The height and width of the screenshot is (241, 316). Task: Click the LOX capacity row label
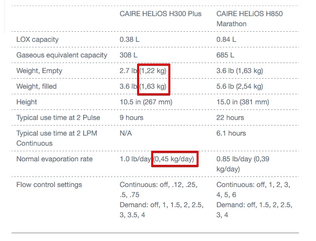(x=38, y=39)
